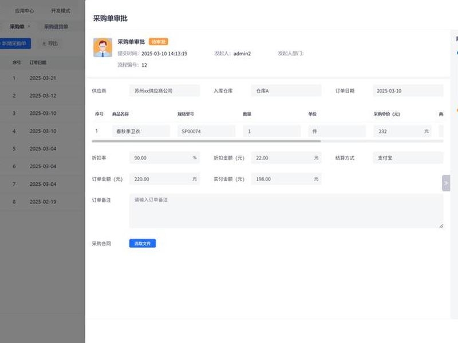Click the spec model cell SP00074
The height and width of the screenshot is (343, 458).
pos(206,131)
